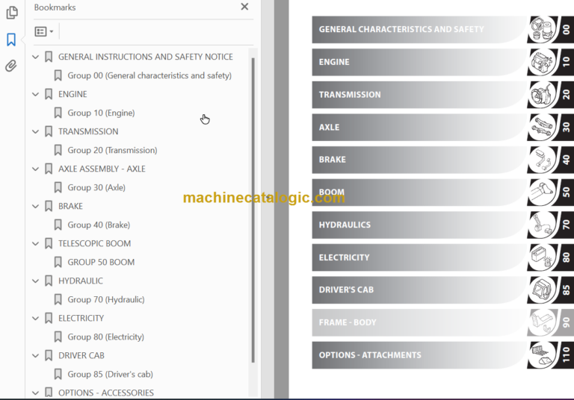The height and width of the screenshot is (400, 574).
Task: Select the ENGINE parent bookmark label
Action: coord(72,94)
